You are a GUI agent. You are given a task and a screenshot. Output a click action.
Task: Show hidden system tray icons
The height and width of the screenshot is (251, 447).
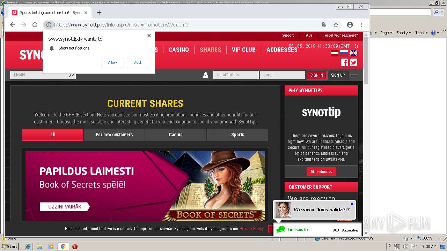(x=389, y=246)
